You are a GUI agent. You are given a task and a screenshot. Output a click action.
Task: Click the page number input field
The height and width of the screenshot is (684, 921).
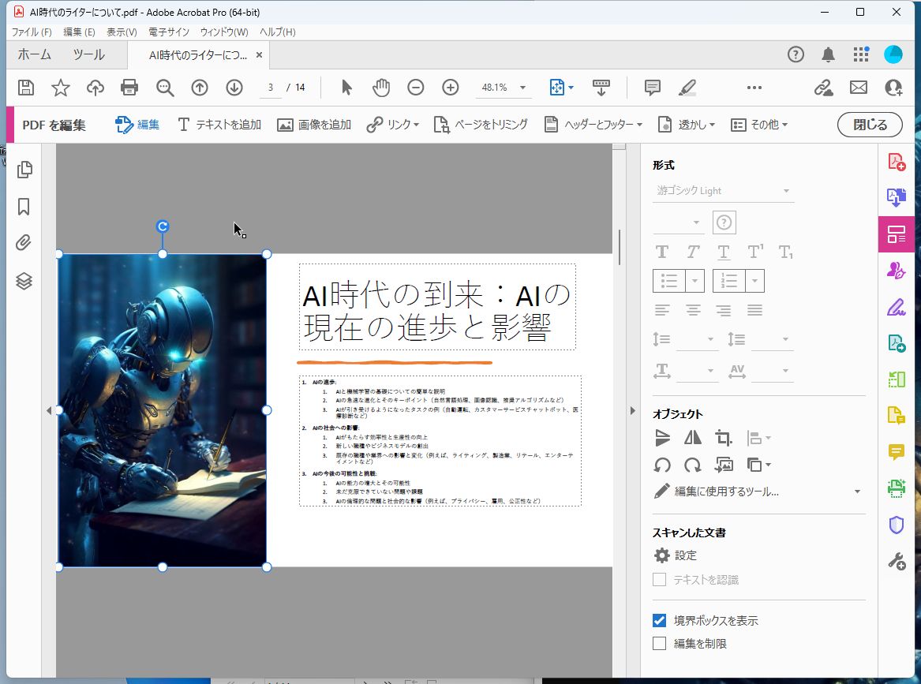tap(270, 88)
